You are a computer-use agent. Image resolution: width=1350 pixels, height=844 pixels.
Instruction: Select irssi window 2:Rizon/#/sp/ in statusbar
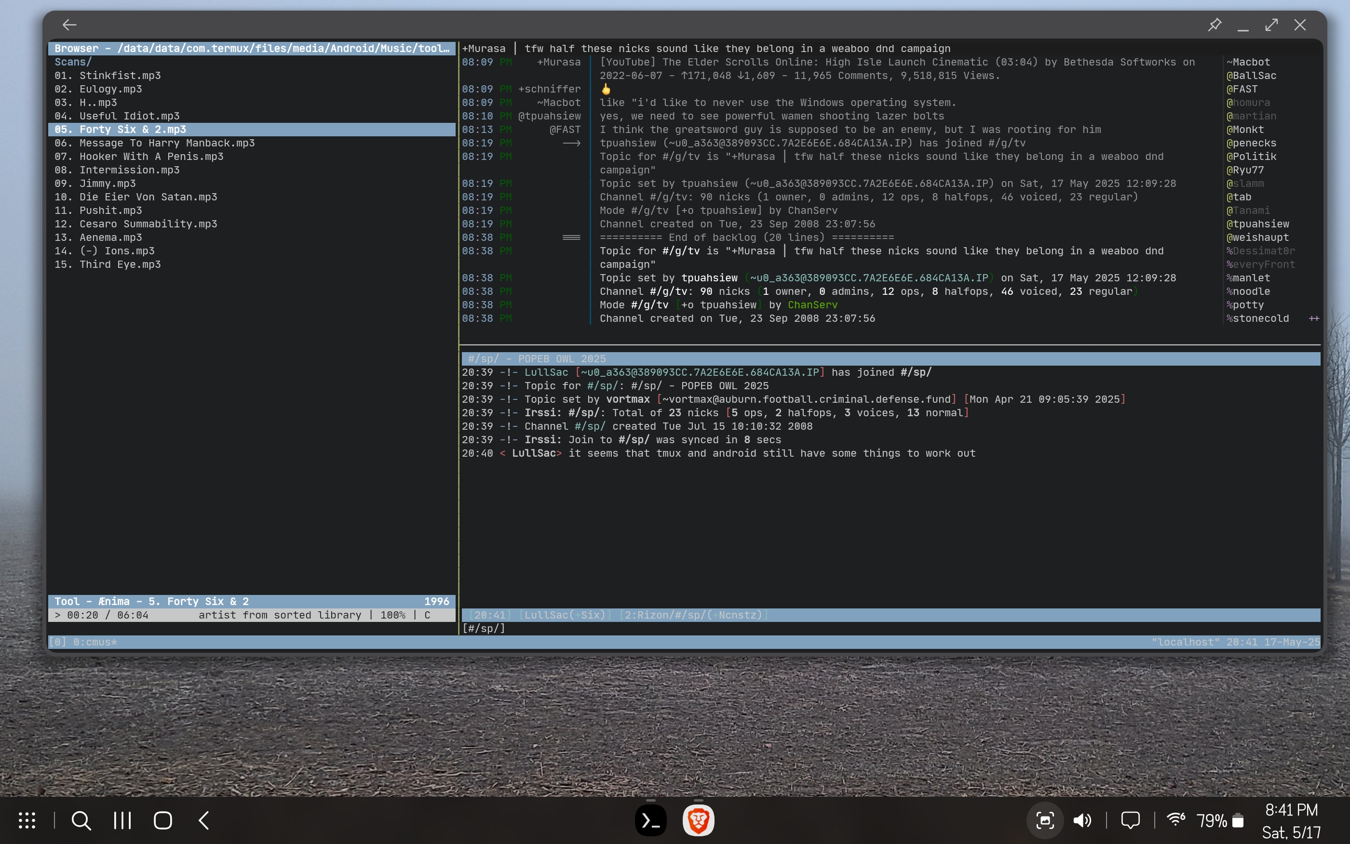(x=694, y=615)
